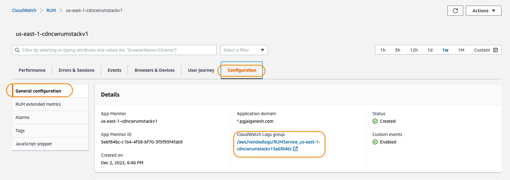Open the Browsers & Devices tab
The height and width of the screenshot is (180, 510).
pyautogui.click(x=155, y=70)
